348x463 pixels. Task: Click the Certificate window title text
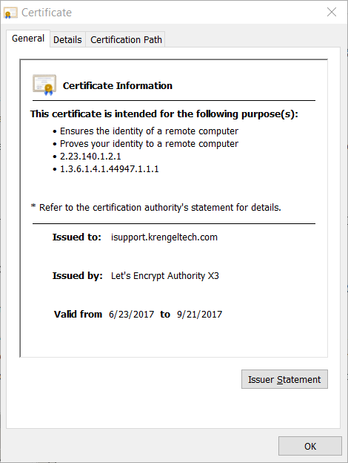coord(47,13)
